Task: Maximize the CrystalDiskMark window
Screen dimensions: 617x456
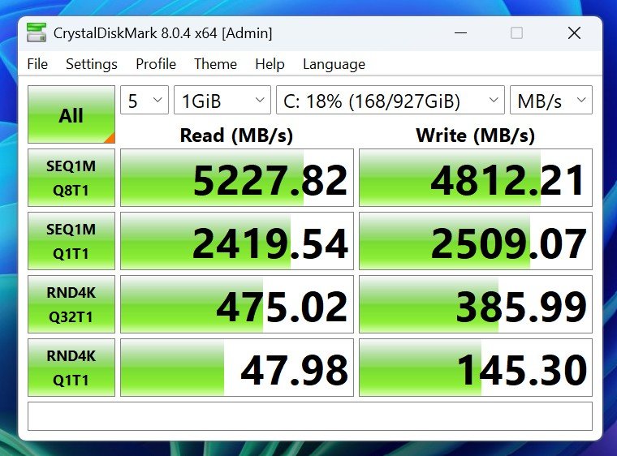Action: [x=516, y=33]
